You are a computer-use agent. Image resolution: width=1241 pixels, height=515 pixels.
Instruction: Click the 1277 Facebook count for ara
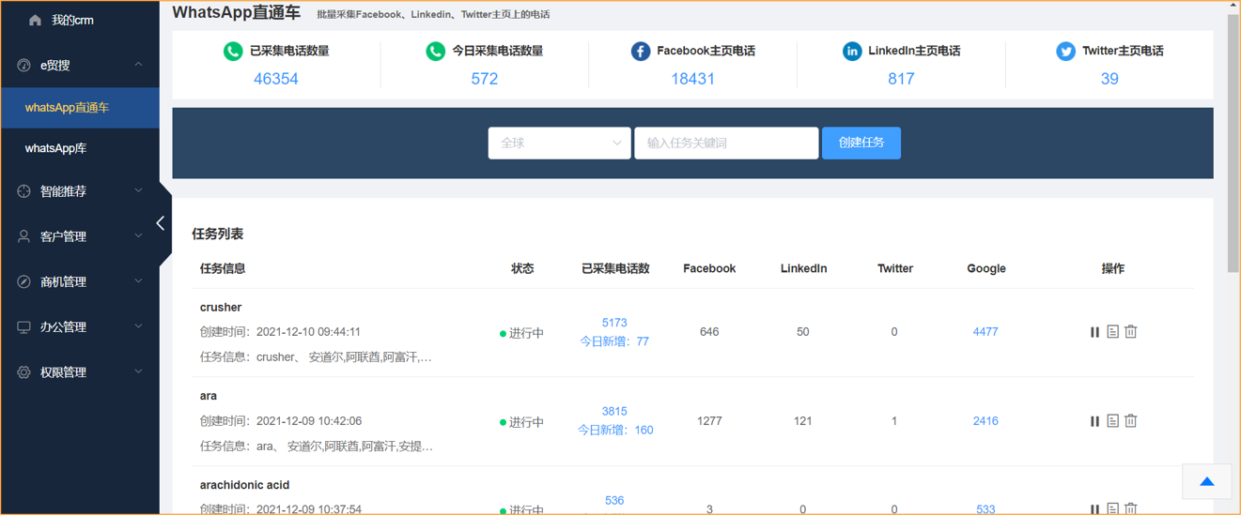(709, 421)
